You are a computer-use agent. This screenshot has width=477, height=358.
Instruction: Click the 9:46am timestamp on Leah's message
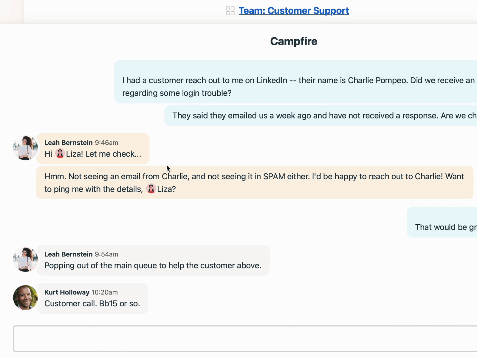[106, 143]
